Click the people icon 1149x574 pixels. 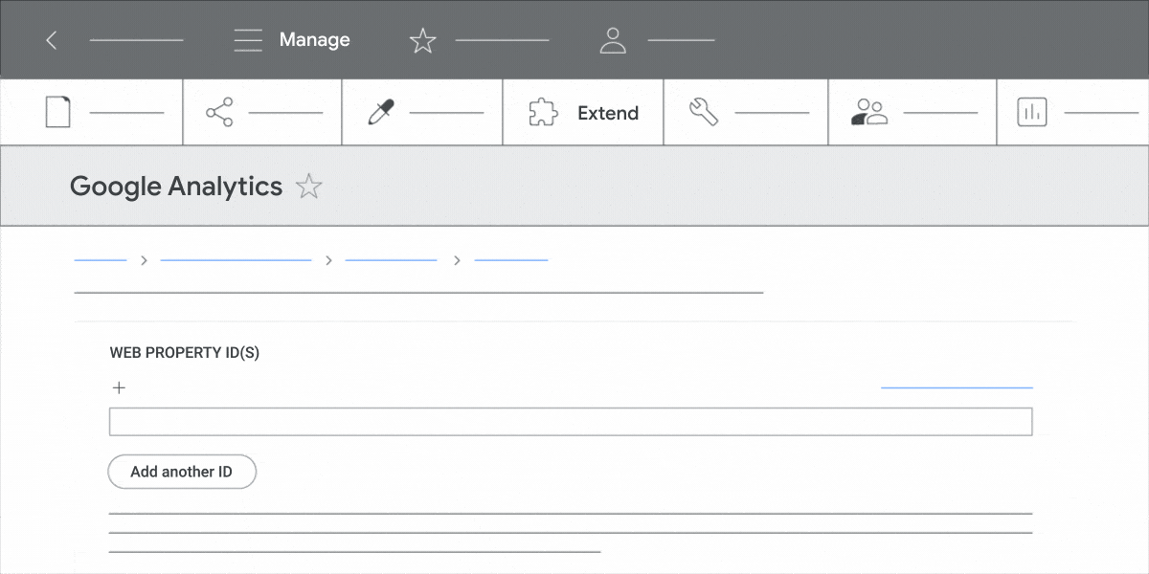[869, 113]
